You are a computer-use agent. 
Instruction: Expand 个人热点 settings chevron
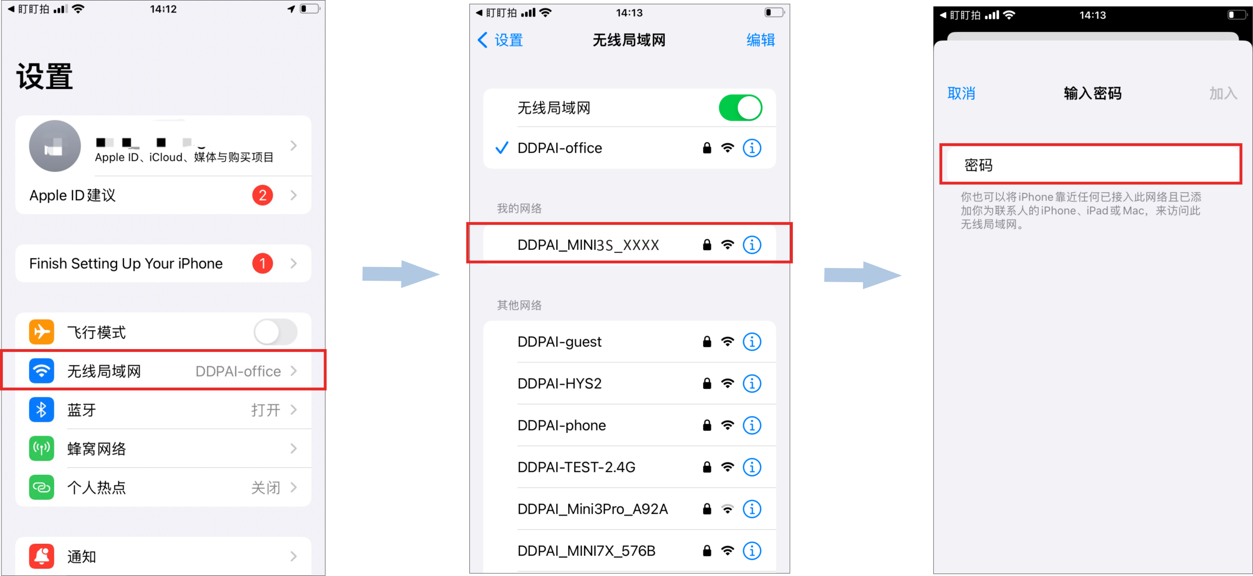point(294,487)
